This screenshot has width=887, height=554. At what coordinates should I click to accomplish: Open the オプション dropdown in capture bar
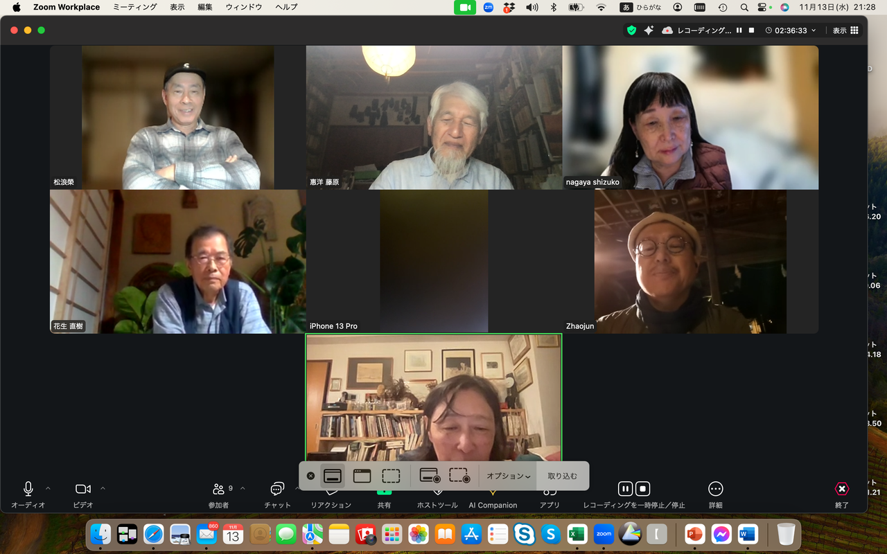click(509, 476)
